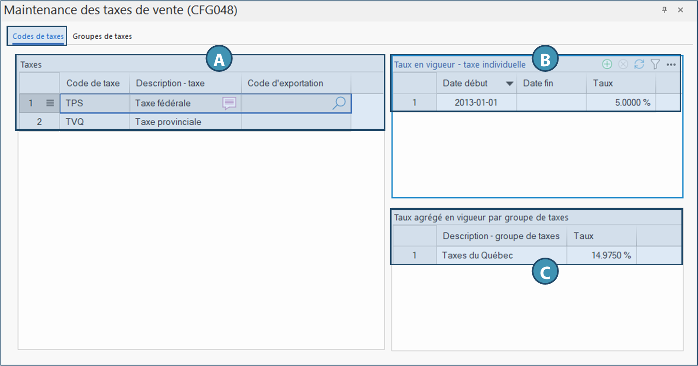Refresh the individual tax rates grid
This screenshot has height=366, width=698.
tap(639, 64)
